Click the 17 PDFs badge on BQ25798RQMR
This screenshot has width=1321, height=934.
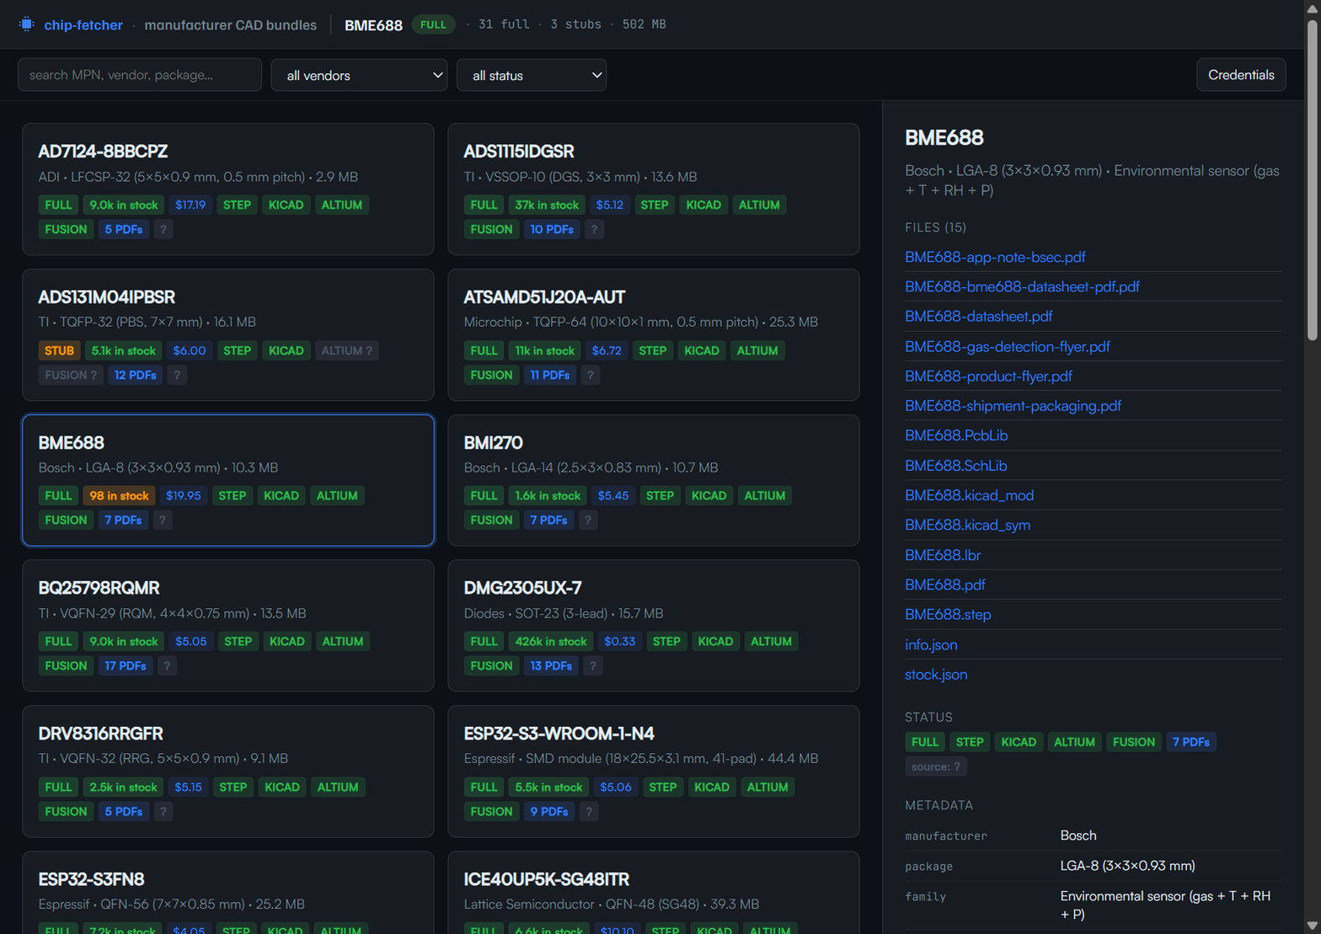(126, 666)
